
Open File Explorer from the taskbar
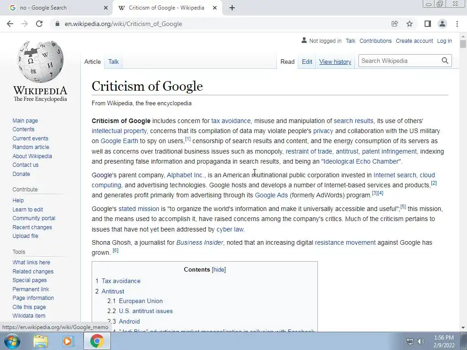click(x=41, y=341)
